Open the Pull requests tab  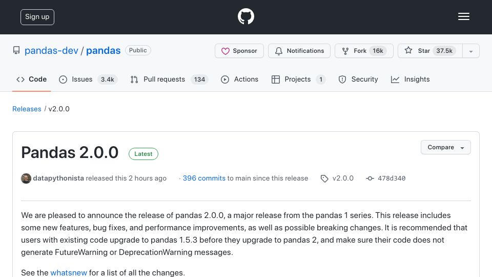click(x=169, y=80)
